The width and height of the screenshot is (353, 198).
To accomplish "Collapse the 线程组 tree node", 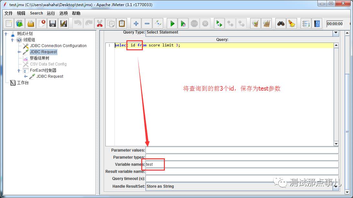I will click(12, 40).
